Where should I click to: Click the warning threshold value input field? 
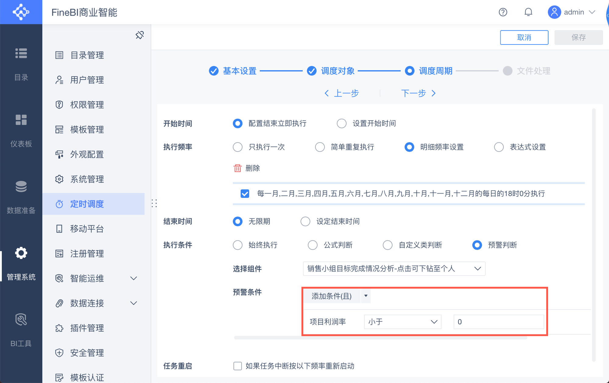point(498,322)
